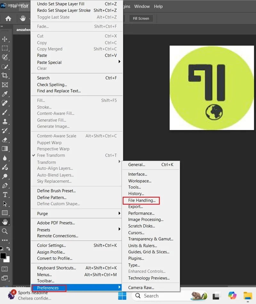Viewport: 256px width, 304px height.
Task: Open Interface preferences
Action: (x=151, y=174)
